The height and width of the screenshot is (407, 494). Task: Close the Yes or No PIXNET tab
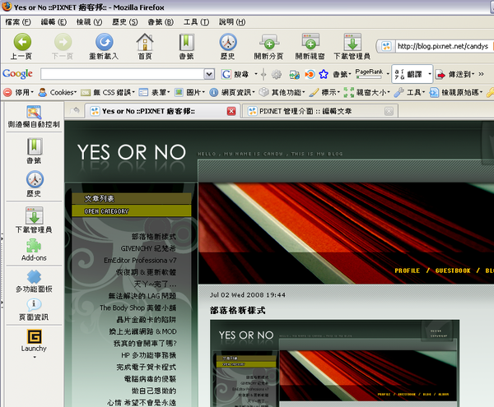click(231, 111)
